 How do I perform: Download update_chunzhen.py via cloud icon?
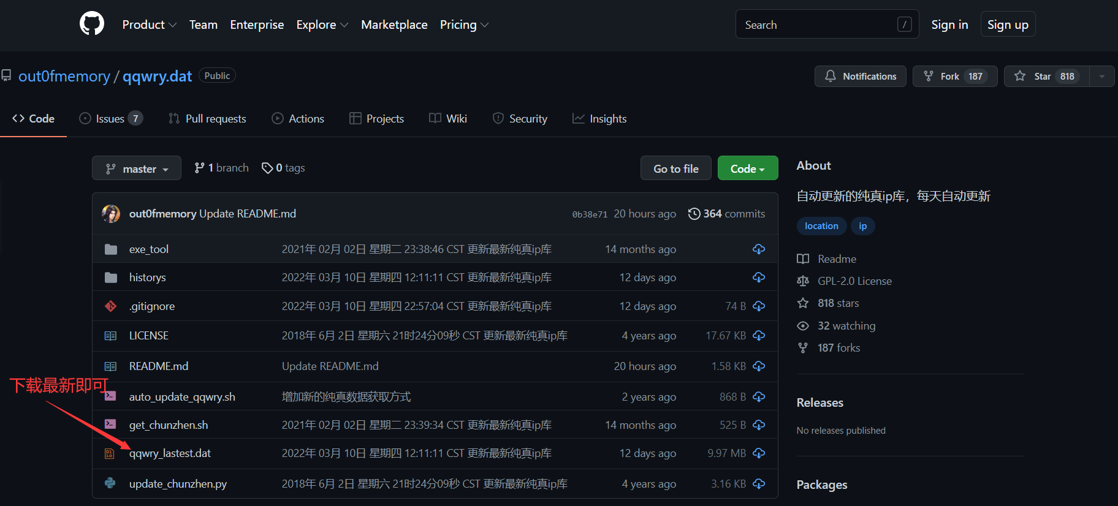pyautogui.click(x=759, y=484)
